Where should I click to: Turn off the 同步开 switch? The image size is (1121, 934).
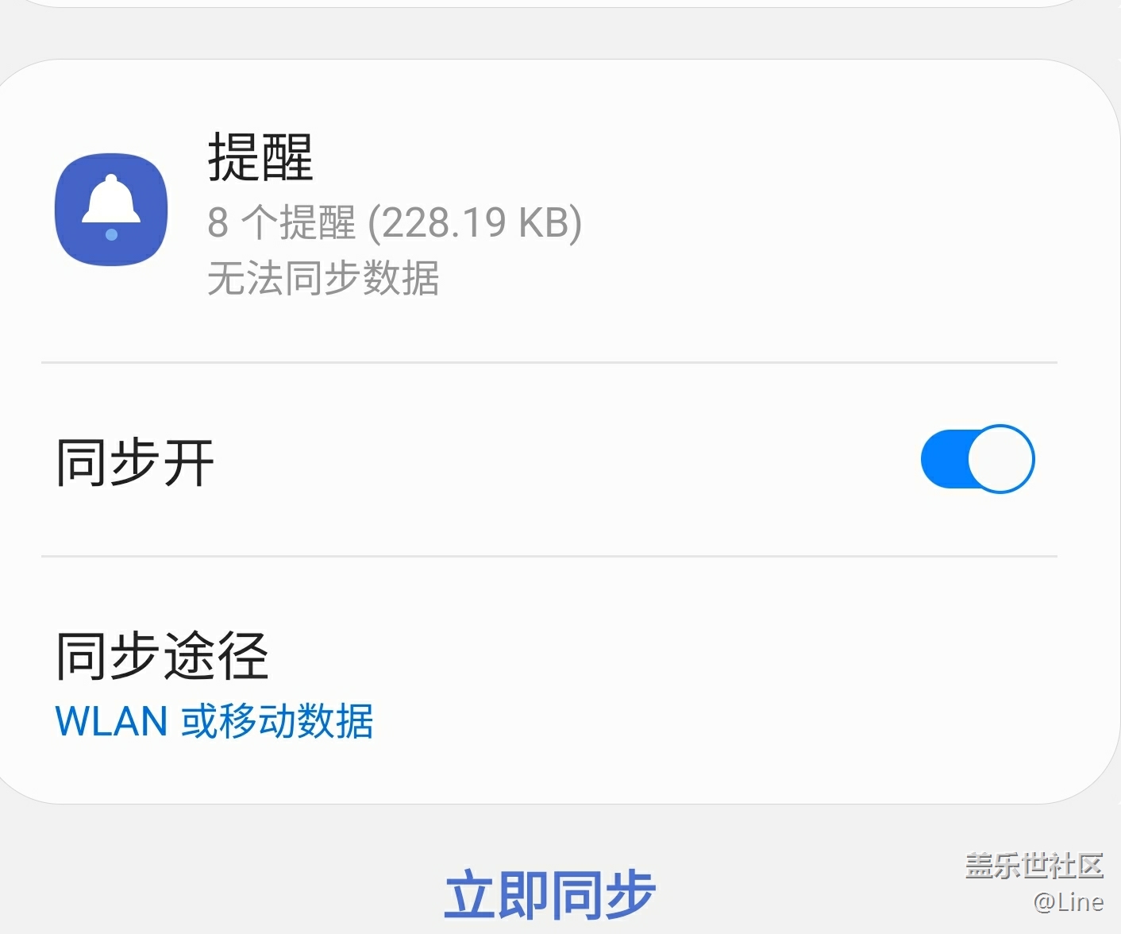(x=977, y=459)
